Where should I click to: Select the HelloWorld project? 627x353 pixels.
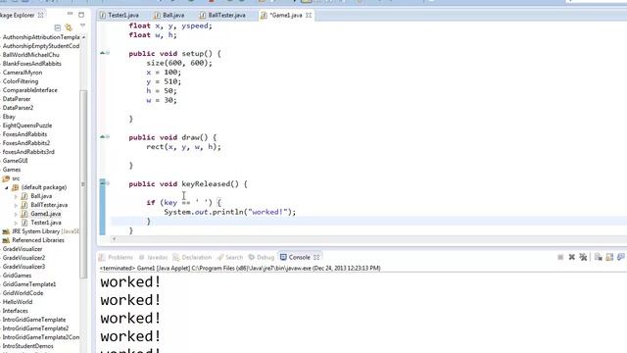pos(18,302)
